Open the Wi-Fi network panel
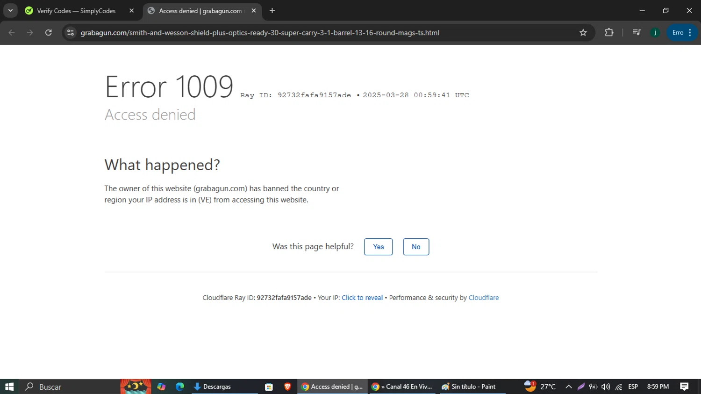Screen dimensions: 701x394 [618, 387]
